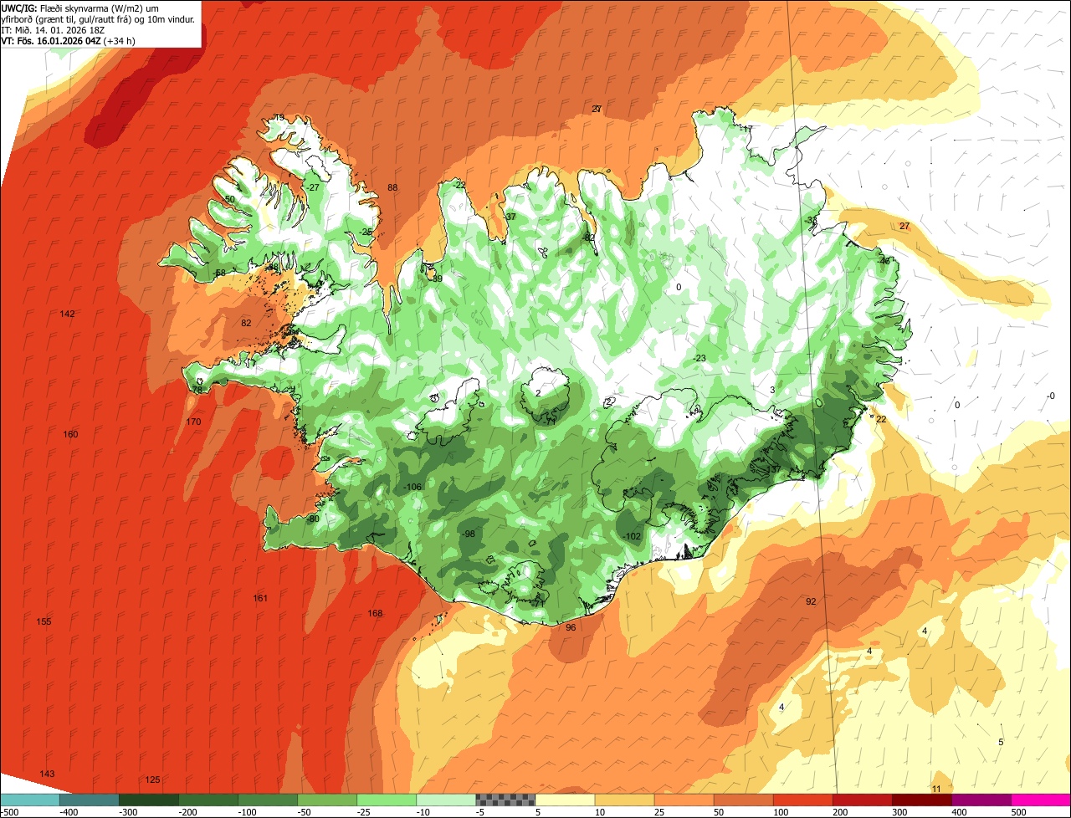Click the southeast ocean value '92'

pyautogui.click(x=811, y=602)
